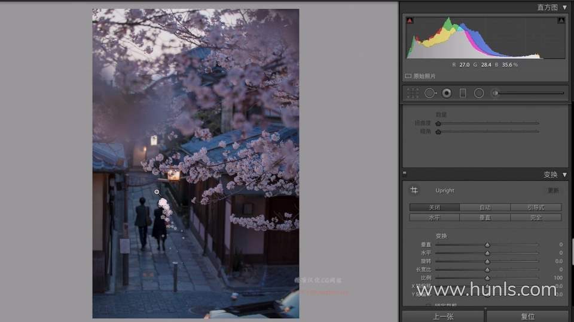Toggle the highlight clipping indicator in histogram

click(561, 20)
